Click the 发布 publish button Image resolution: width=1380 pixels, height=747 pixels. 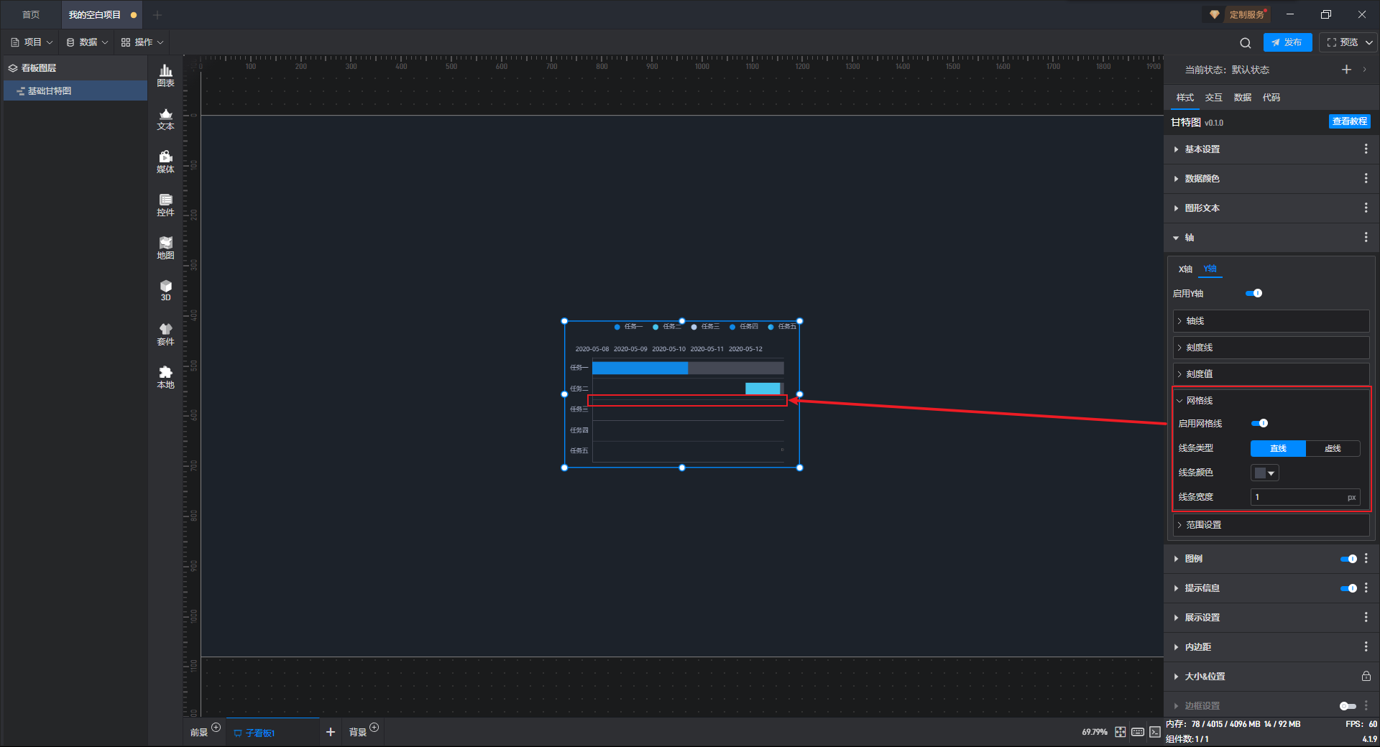coord(1287,42)
